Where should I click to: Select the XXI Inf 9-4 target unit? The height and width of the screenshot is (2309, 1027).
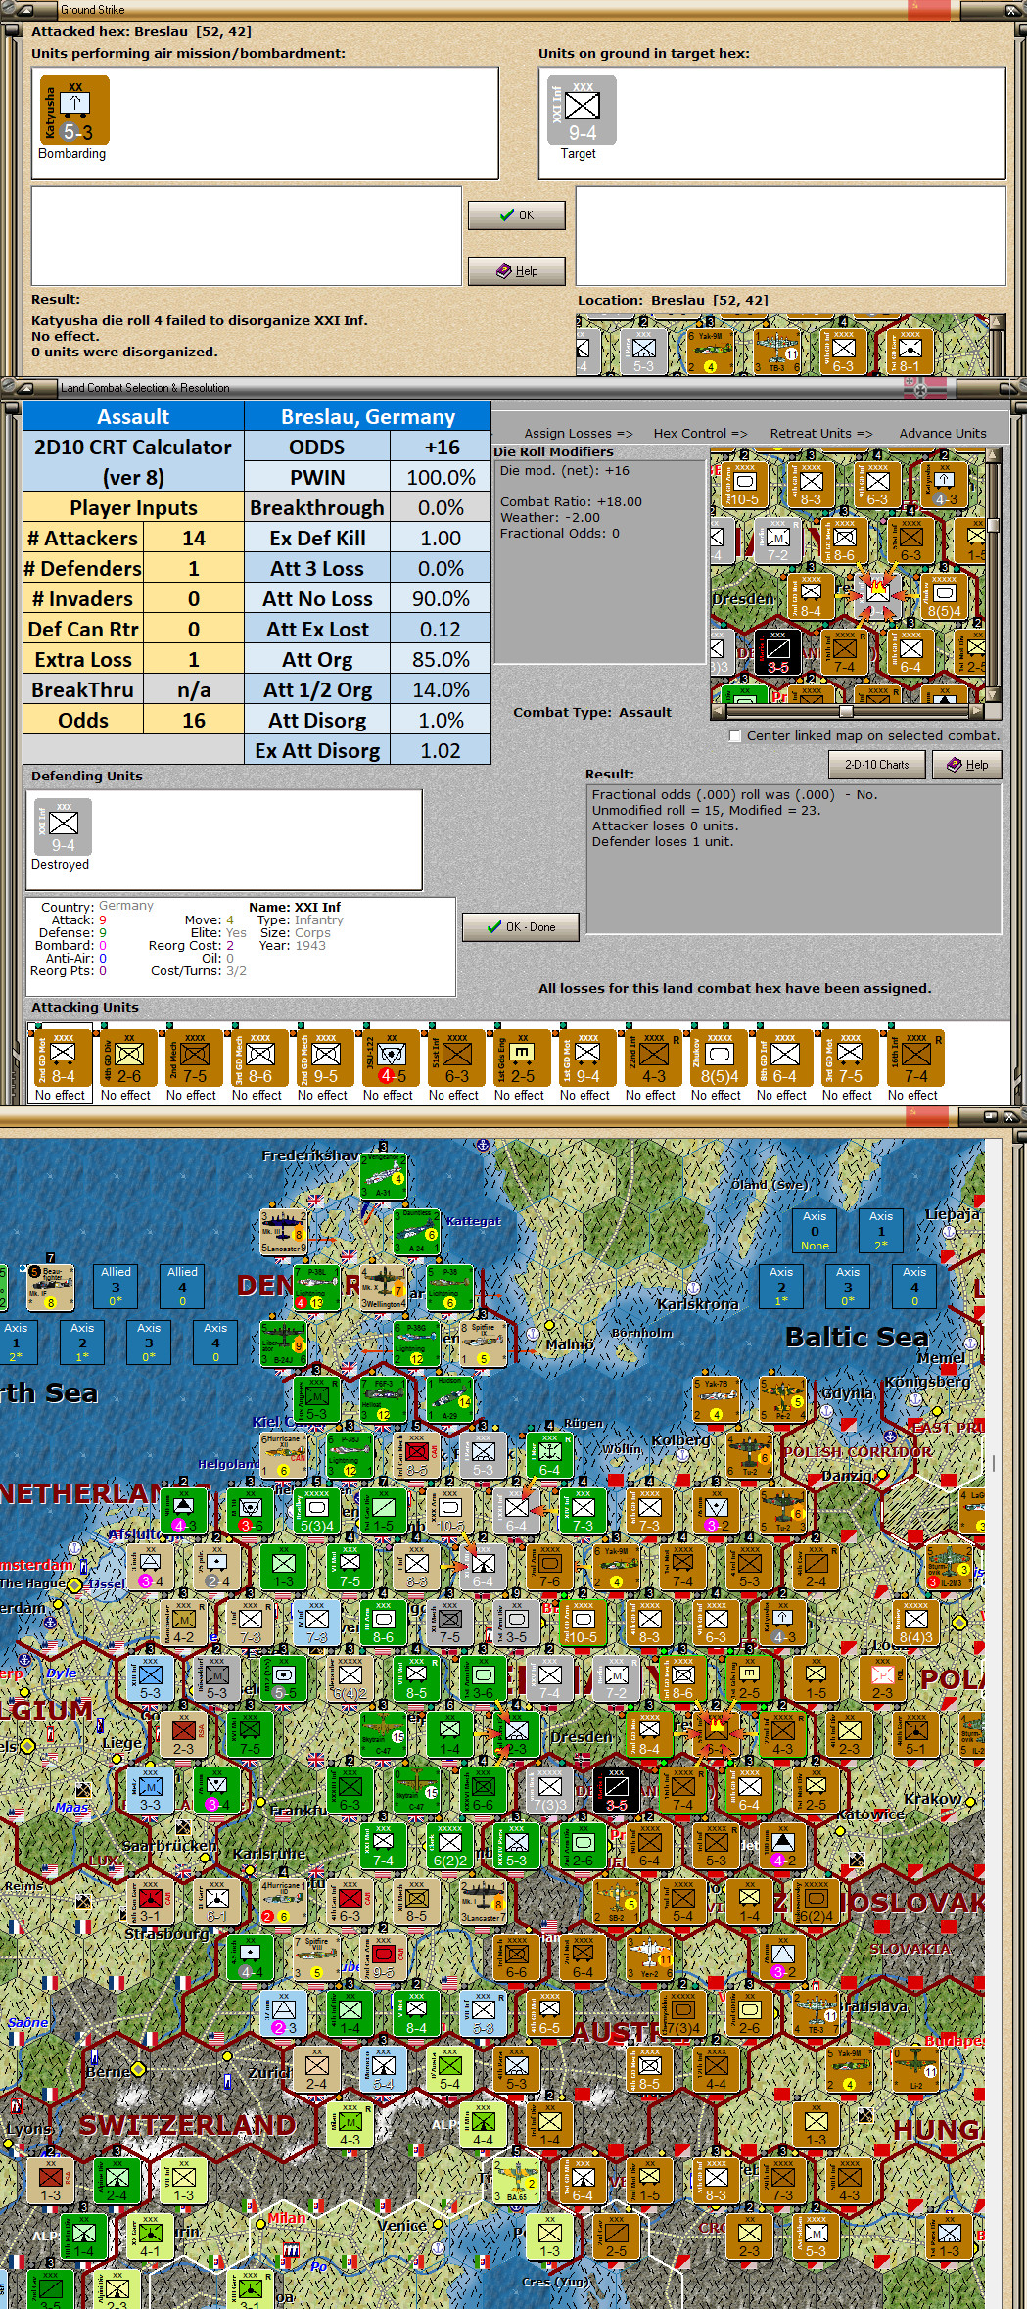[x=582, y=111]
